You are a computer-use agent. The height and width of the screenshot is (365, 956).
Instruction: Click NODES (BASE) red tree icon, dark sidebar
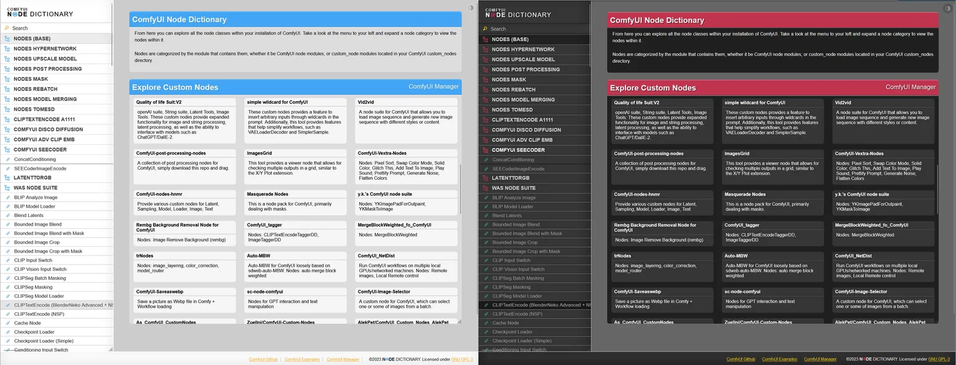point(485,39)
